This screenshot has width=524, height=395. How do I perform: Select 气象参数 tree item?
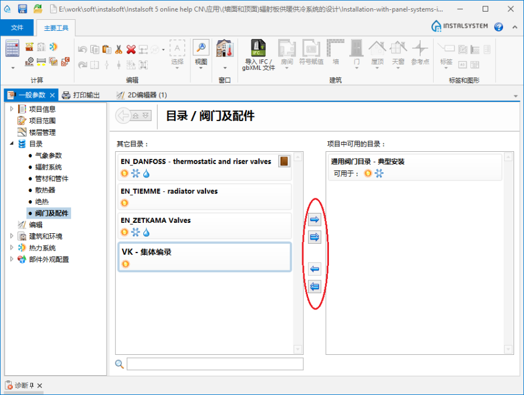click(48, 155)
